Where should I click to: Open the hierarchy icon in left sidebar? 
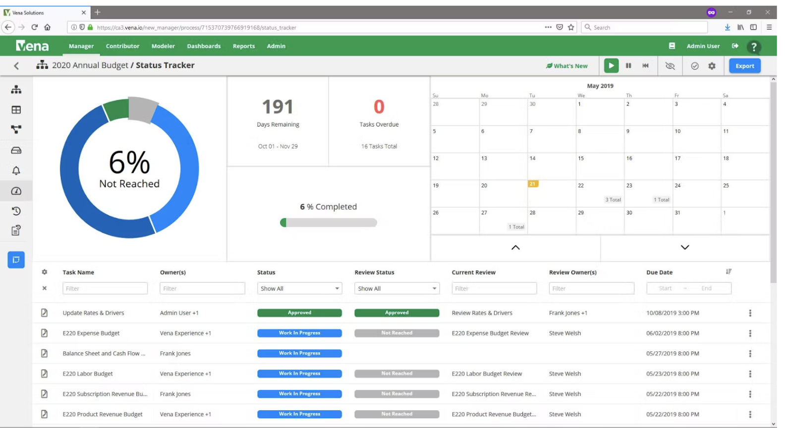pos(16,90)
